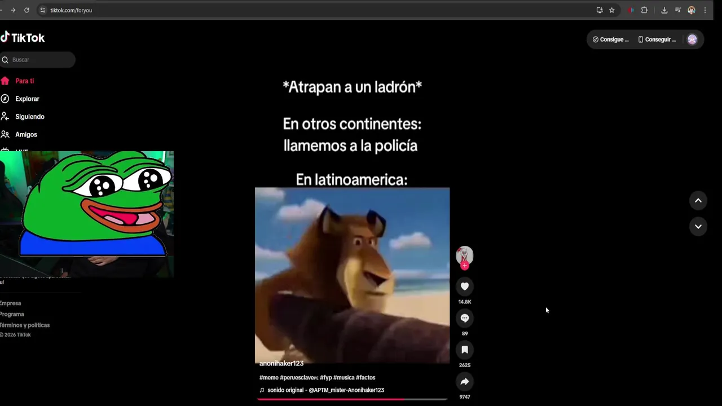722x406 pixels.
Task: Open the site information icon
Action: (x=42, y=10)
